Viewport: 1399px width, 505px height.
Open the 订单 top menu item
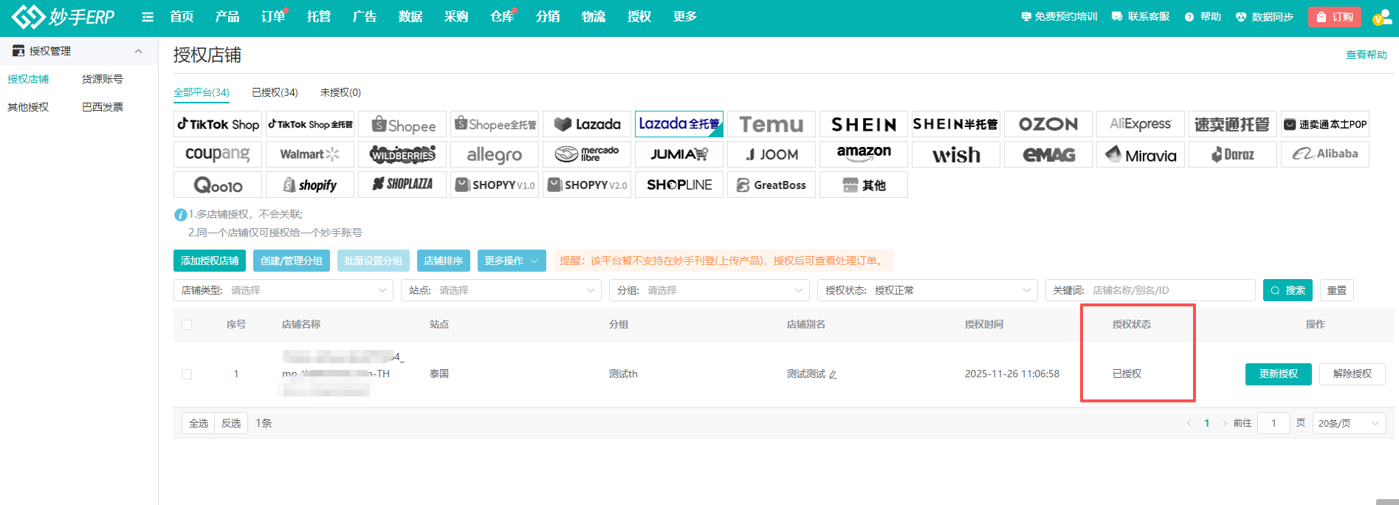(x=272, y=17)
